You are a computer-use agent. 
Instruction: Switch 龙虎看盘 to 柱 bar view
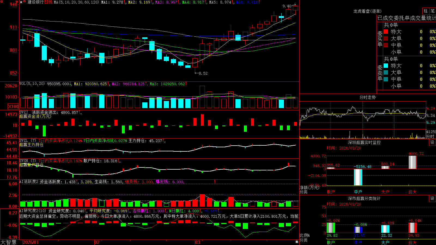coord(426,11)
